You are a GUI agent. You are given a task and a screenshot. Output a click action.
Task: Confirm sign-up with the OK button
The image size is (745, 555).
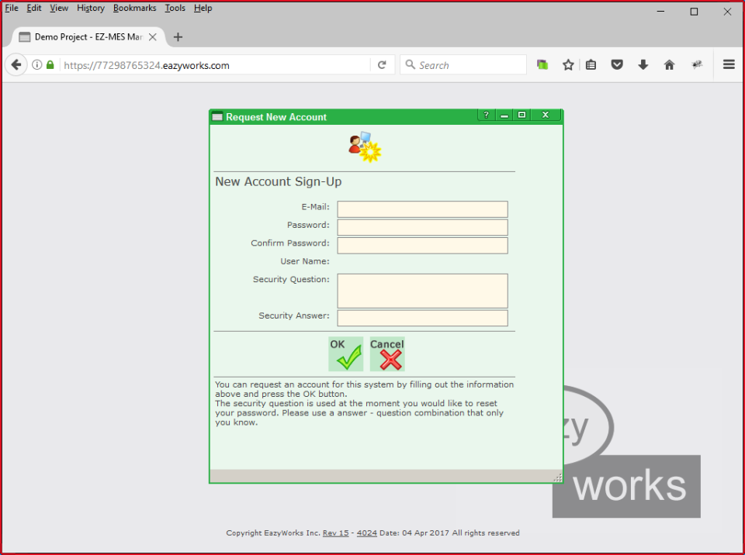click(x=345, y=354)
